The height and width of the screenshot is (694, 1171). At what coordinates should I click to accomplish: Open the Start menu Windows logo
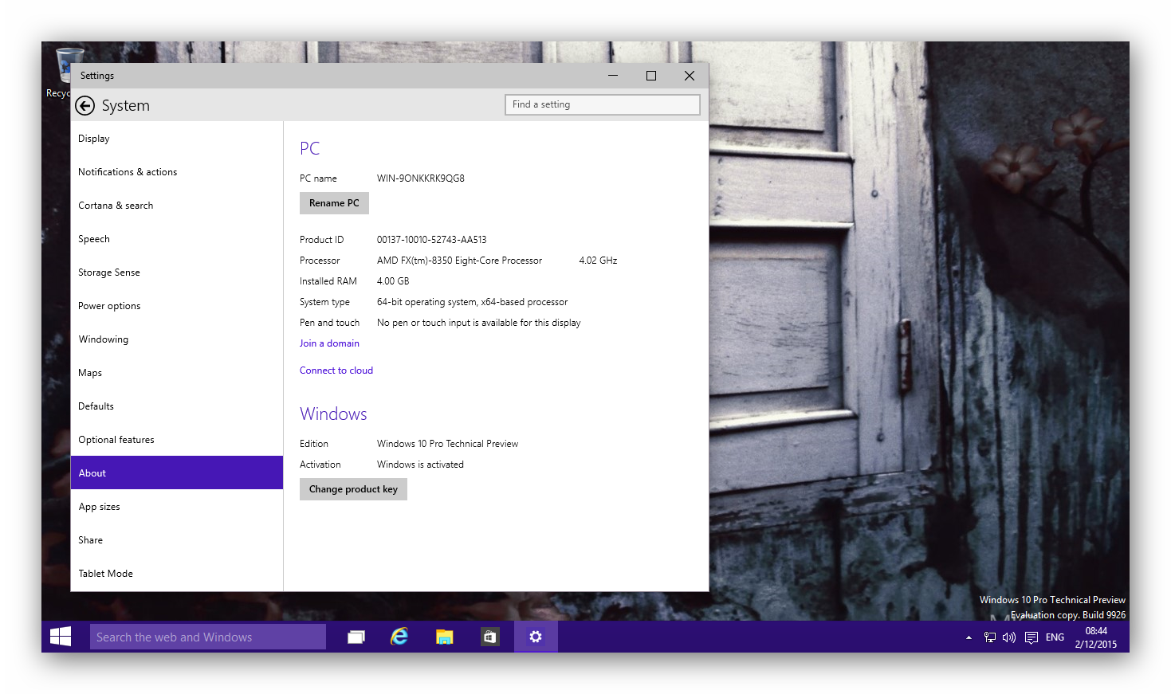pyautogui.click(x=61, y=637)
